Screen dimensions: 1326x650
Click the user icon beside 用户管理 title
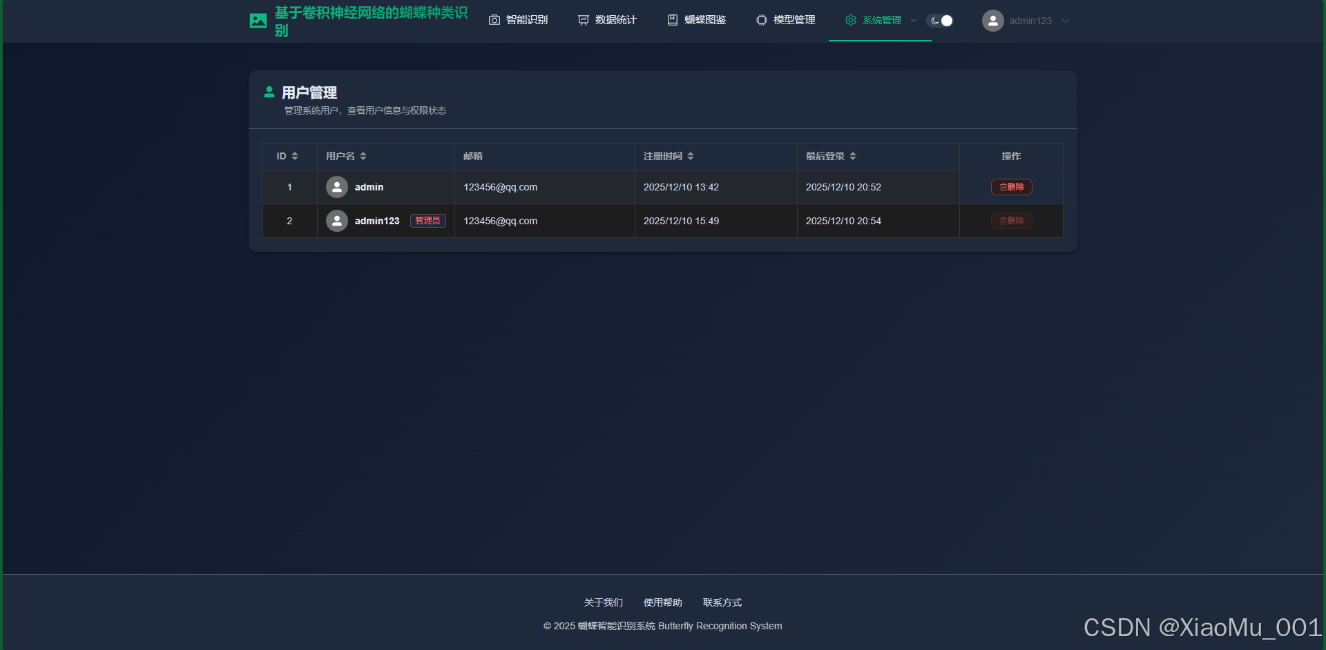point(269,92)
